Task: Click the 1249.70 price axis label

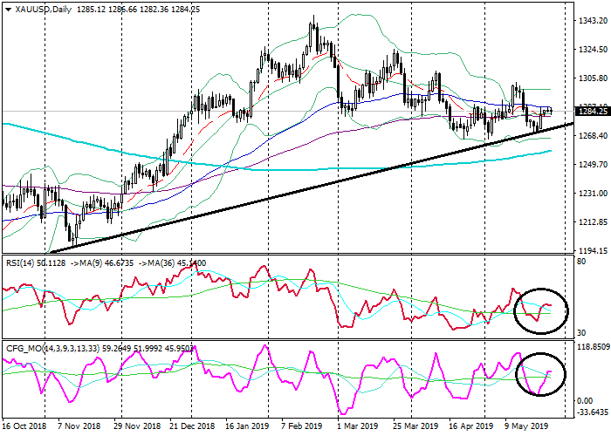Action: (589, 165)
